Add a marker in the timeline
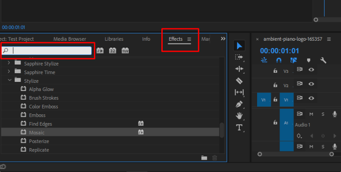 [x=308, y=60]
